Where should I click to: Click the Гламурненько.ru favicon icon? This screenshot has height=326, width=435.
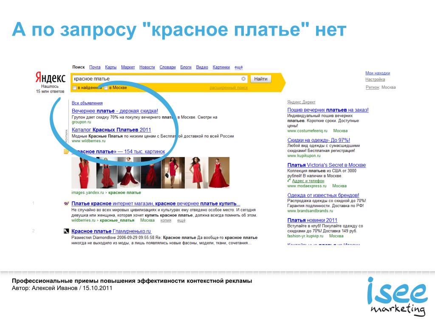pos(66,231)
